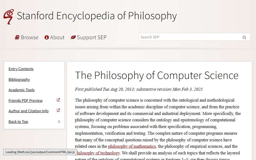Click the Loading MathJax status message
This screenshot has height=160, width=256.
(40, 152)
